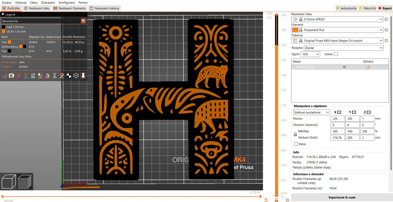Toggle seams broken-link icon in legend
The image size is (393, 202).
click(33, 75)
